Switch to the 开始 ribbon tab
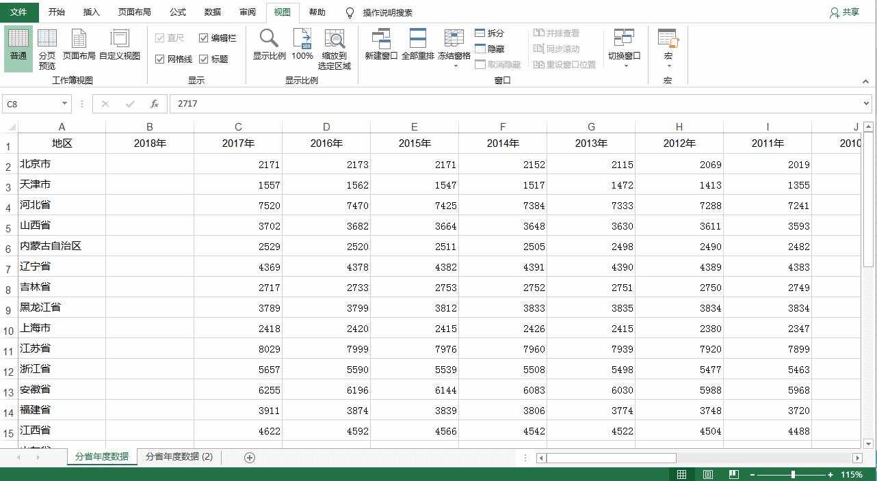The height and width of the screenshot is (481, 877). [57, 12]
